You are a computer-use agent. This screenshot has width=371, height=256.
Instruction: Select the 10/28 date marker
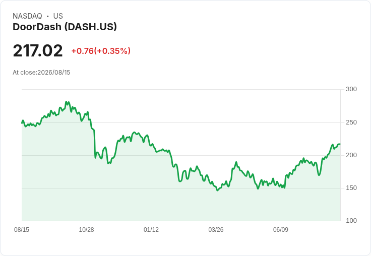pos(86,229)
